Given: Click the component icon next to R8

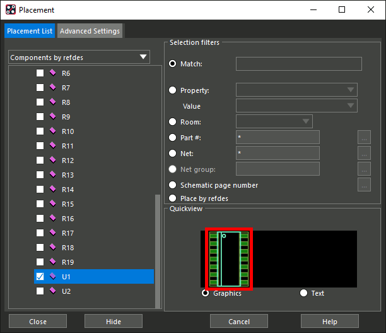Looking at the screenshot, I should (52, 102).
